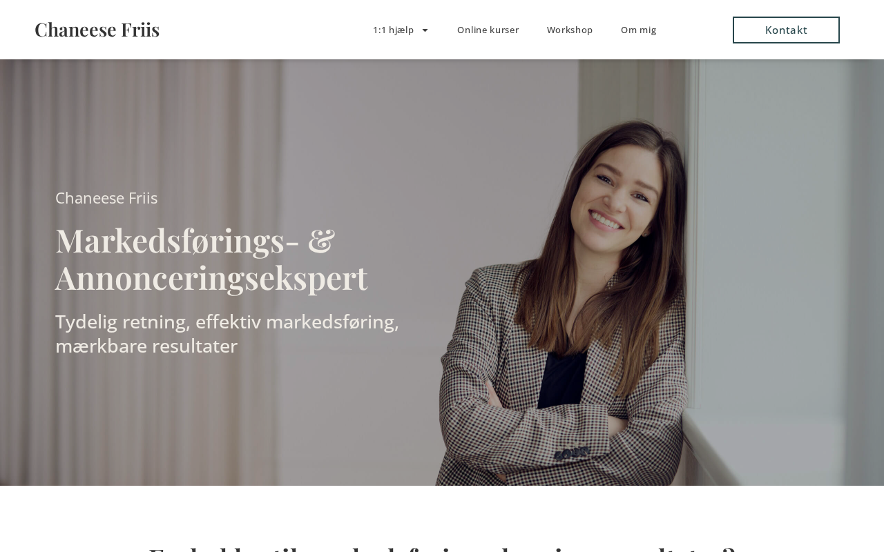The height and width of the screenshot is (552, 884).
Task: Click the Kontakt button
Action: point(786,30)
